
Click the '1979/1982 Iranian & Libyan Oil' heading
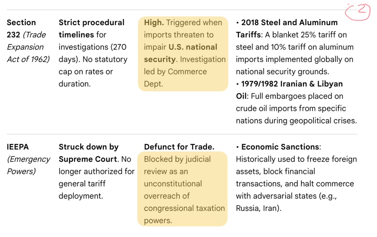coord(289,90)
